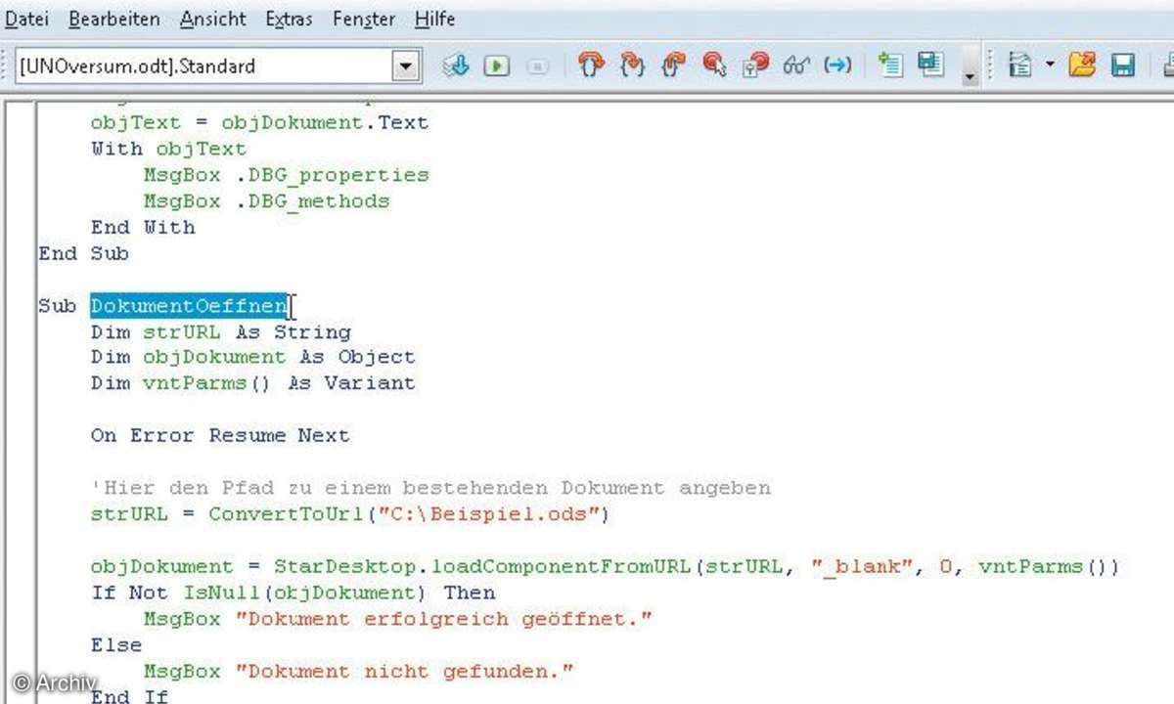Click the Select Macro catalog icon
Viewport: 1174px width, 704px height.
point(1021,66)
